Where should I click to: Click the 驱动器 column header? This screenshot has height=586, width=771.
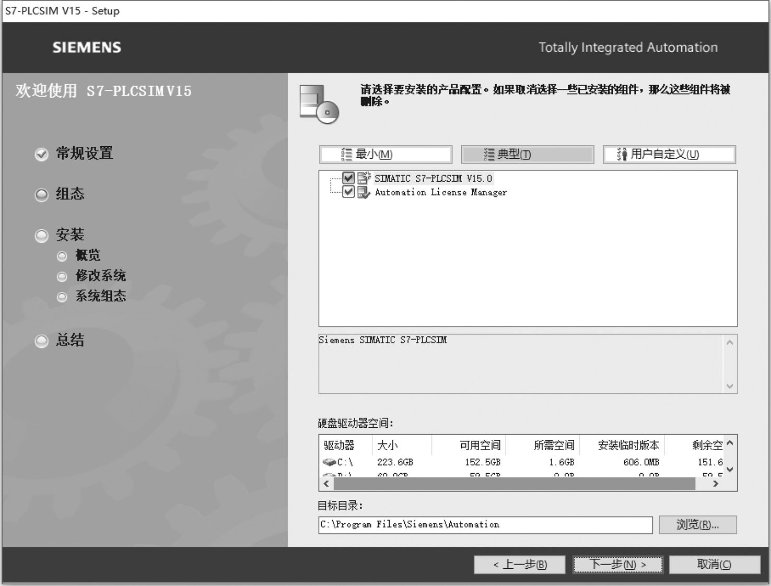pos(346,446)
